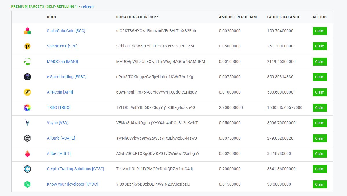The width and height of the screenshot is (347, 196).
Task: Refresh the premium faucets list
Action: pos(88,6)
